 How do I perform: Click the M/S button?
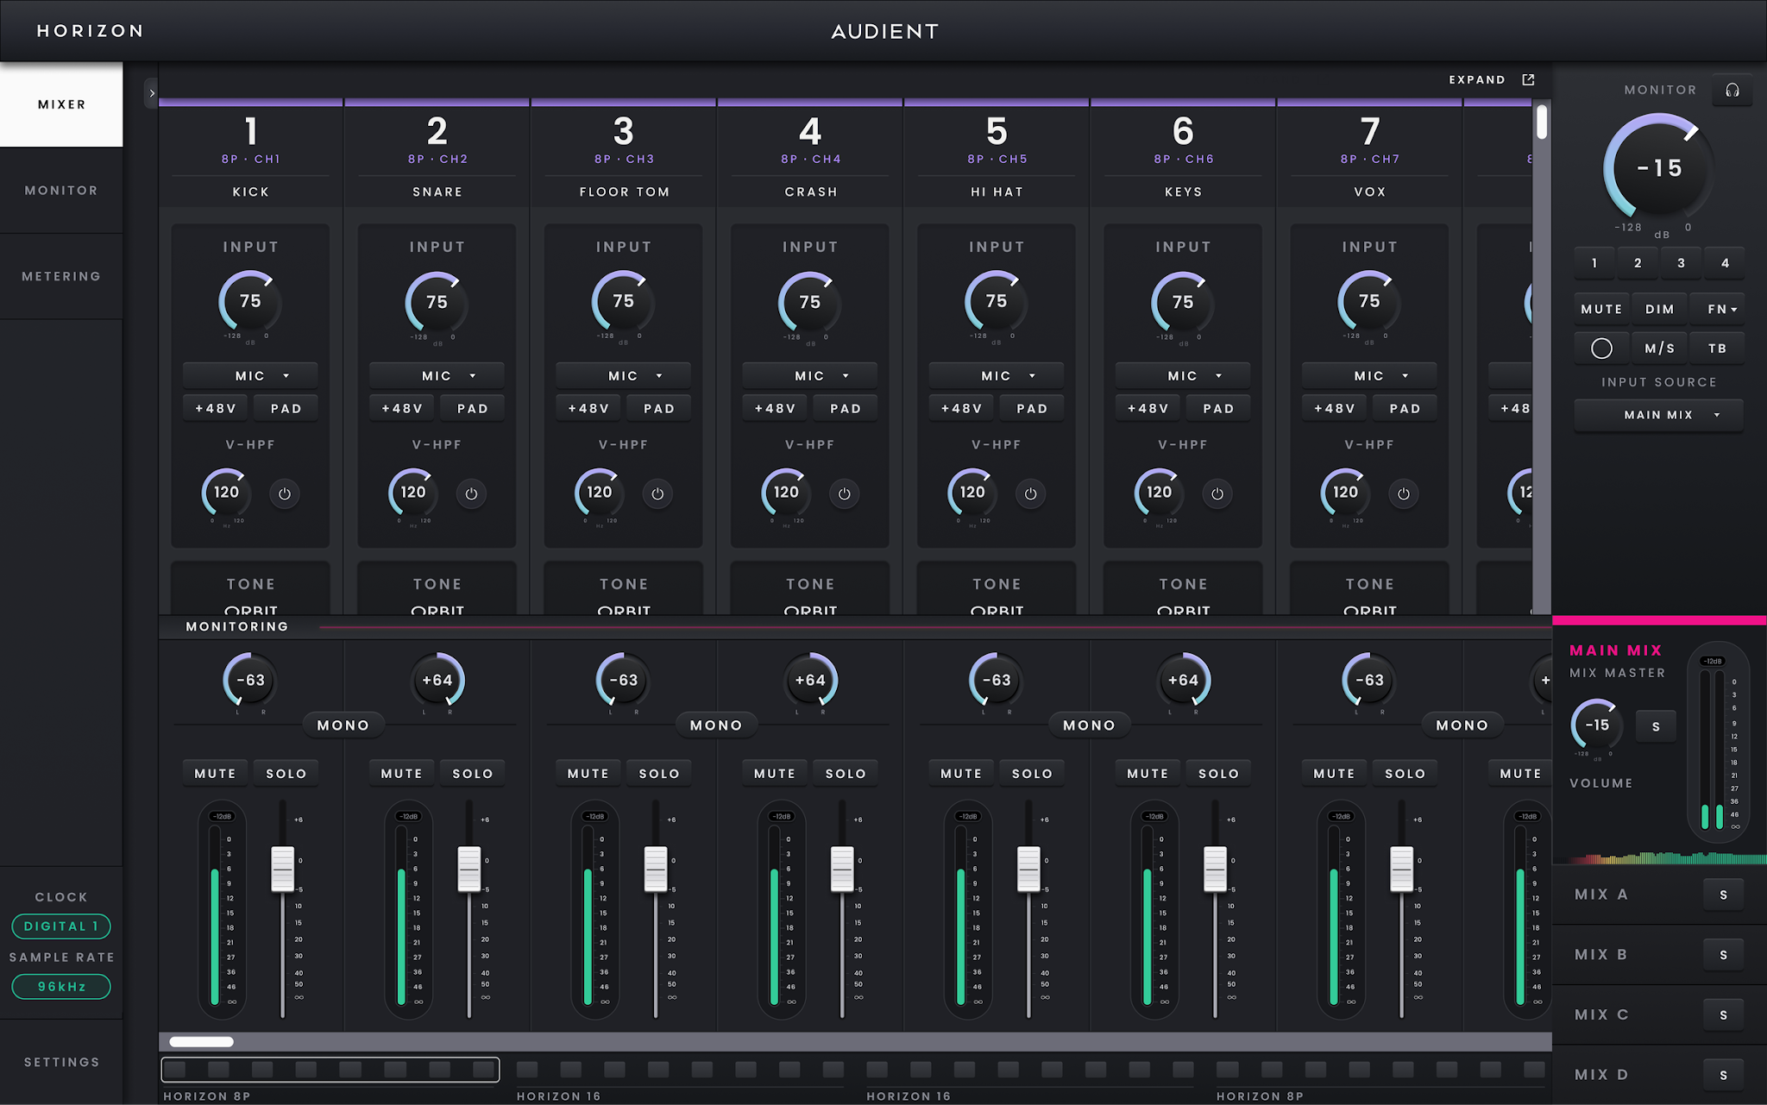click(x=1659, y=348)
